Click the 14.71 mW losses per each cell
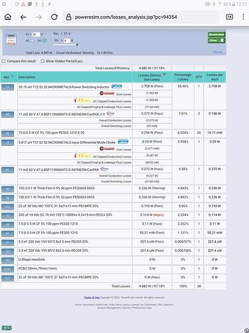249x333 pixels. pyautogui.click(x=214, y=133)
